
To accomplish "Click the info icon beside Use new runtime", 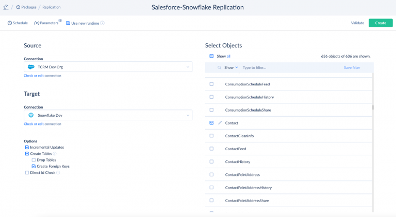I will [102, 23].
